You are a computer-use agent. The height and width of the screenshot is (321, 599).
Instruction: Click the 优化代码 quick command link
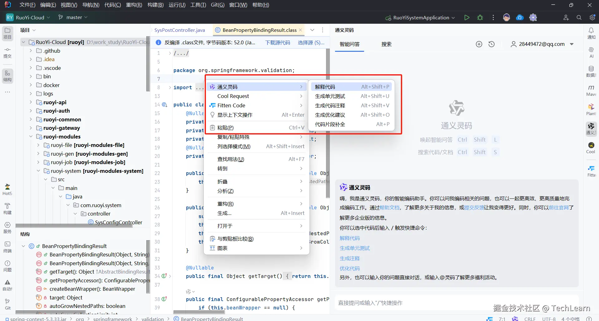point(350,269)
